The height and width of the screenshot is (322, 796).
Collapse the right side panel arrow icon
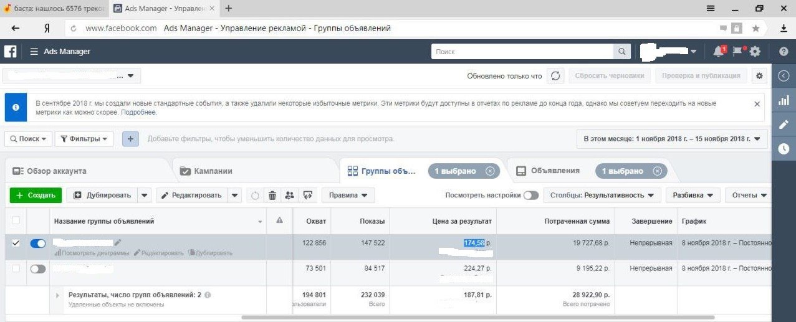point(784,76)
